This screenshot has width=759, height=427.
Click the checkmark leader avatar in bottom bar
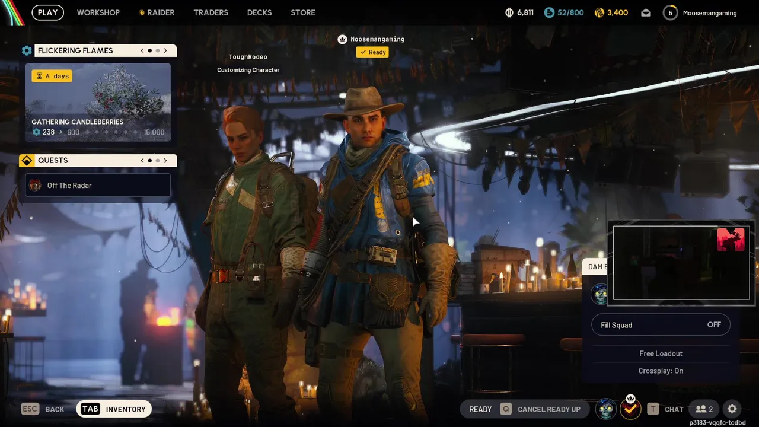(630, 409)
